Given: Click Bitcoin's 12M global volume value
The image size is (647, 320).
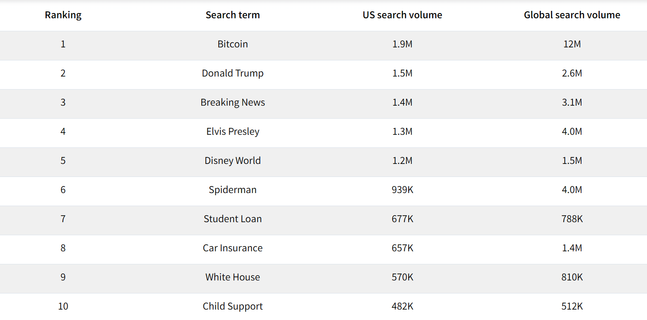Looking at the screenshot, I should point(572,44).
